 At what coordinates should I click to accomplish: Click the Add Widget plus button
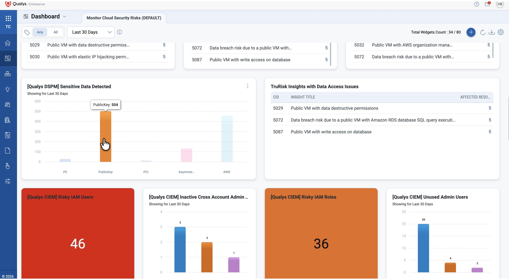click(x=471, y=32)
